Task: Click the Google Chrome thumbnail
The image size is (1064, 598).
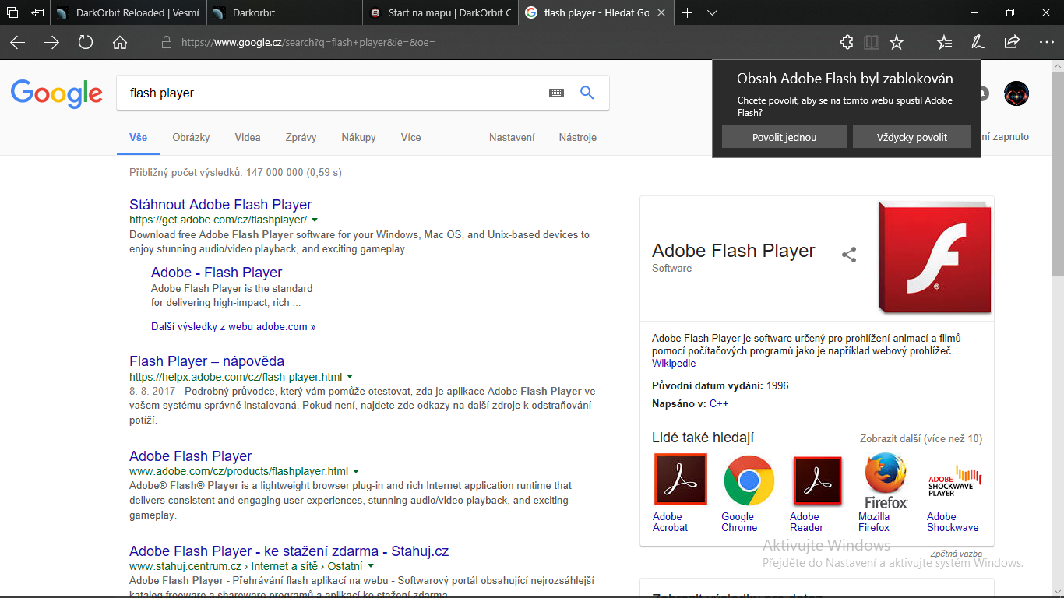Action: (x=749, y=480)
